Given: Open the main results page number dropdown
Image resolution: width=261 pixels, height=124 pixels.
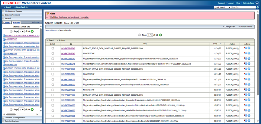Looking at the screenshot, I should click(x=150, y=35).
